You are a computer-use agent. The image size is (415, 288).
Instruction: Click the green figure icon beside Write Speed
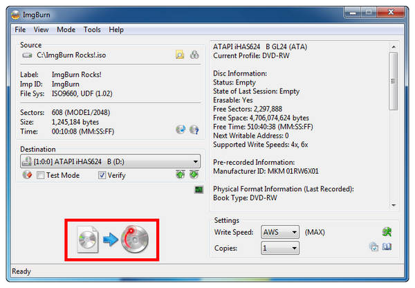[387, 232]
